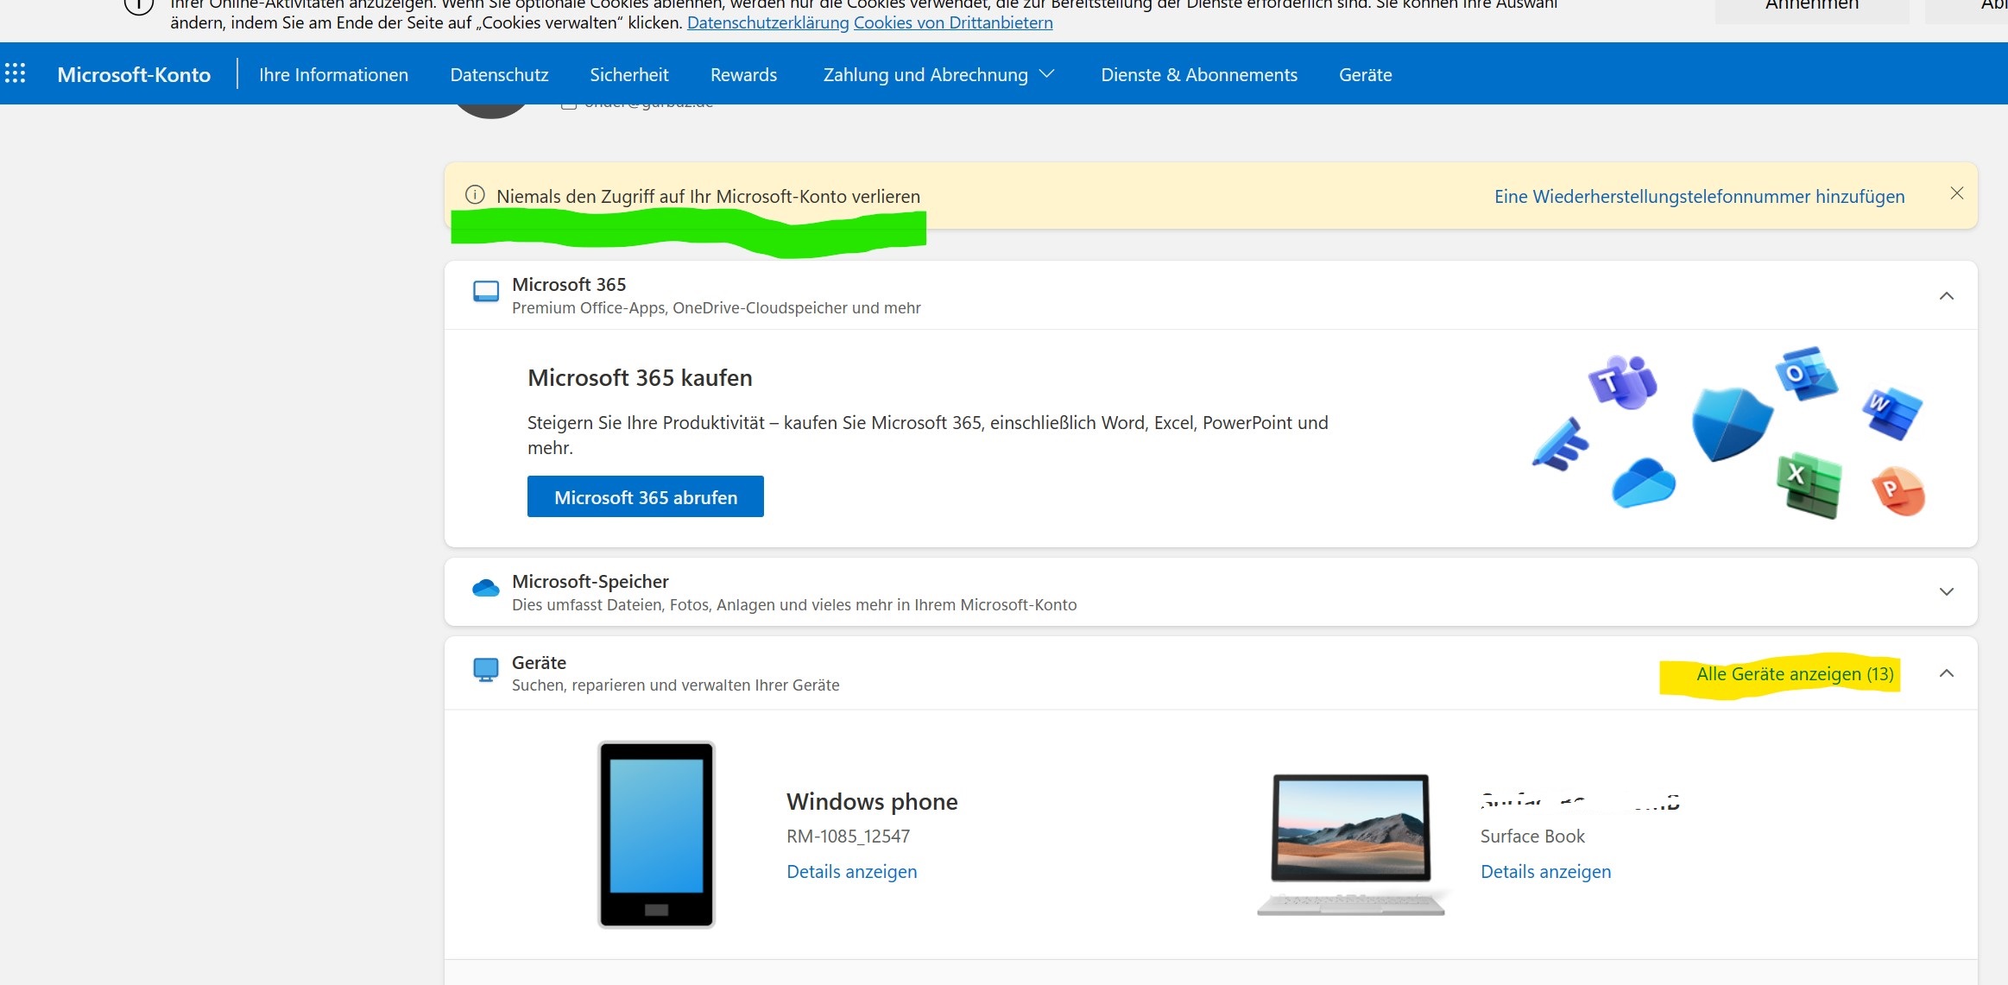
Task: Click 'Suchen, reparieren und verwalten' subtitle
Action: pyautogui.click(x=675, y=685)
